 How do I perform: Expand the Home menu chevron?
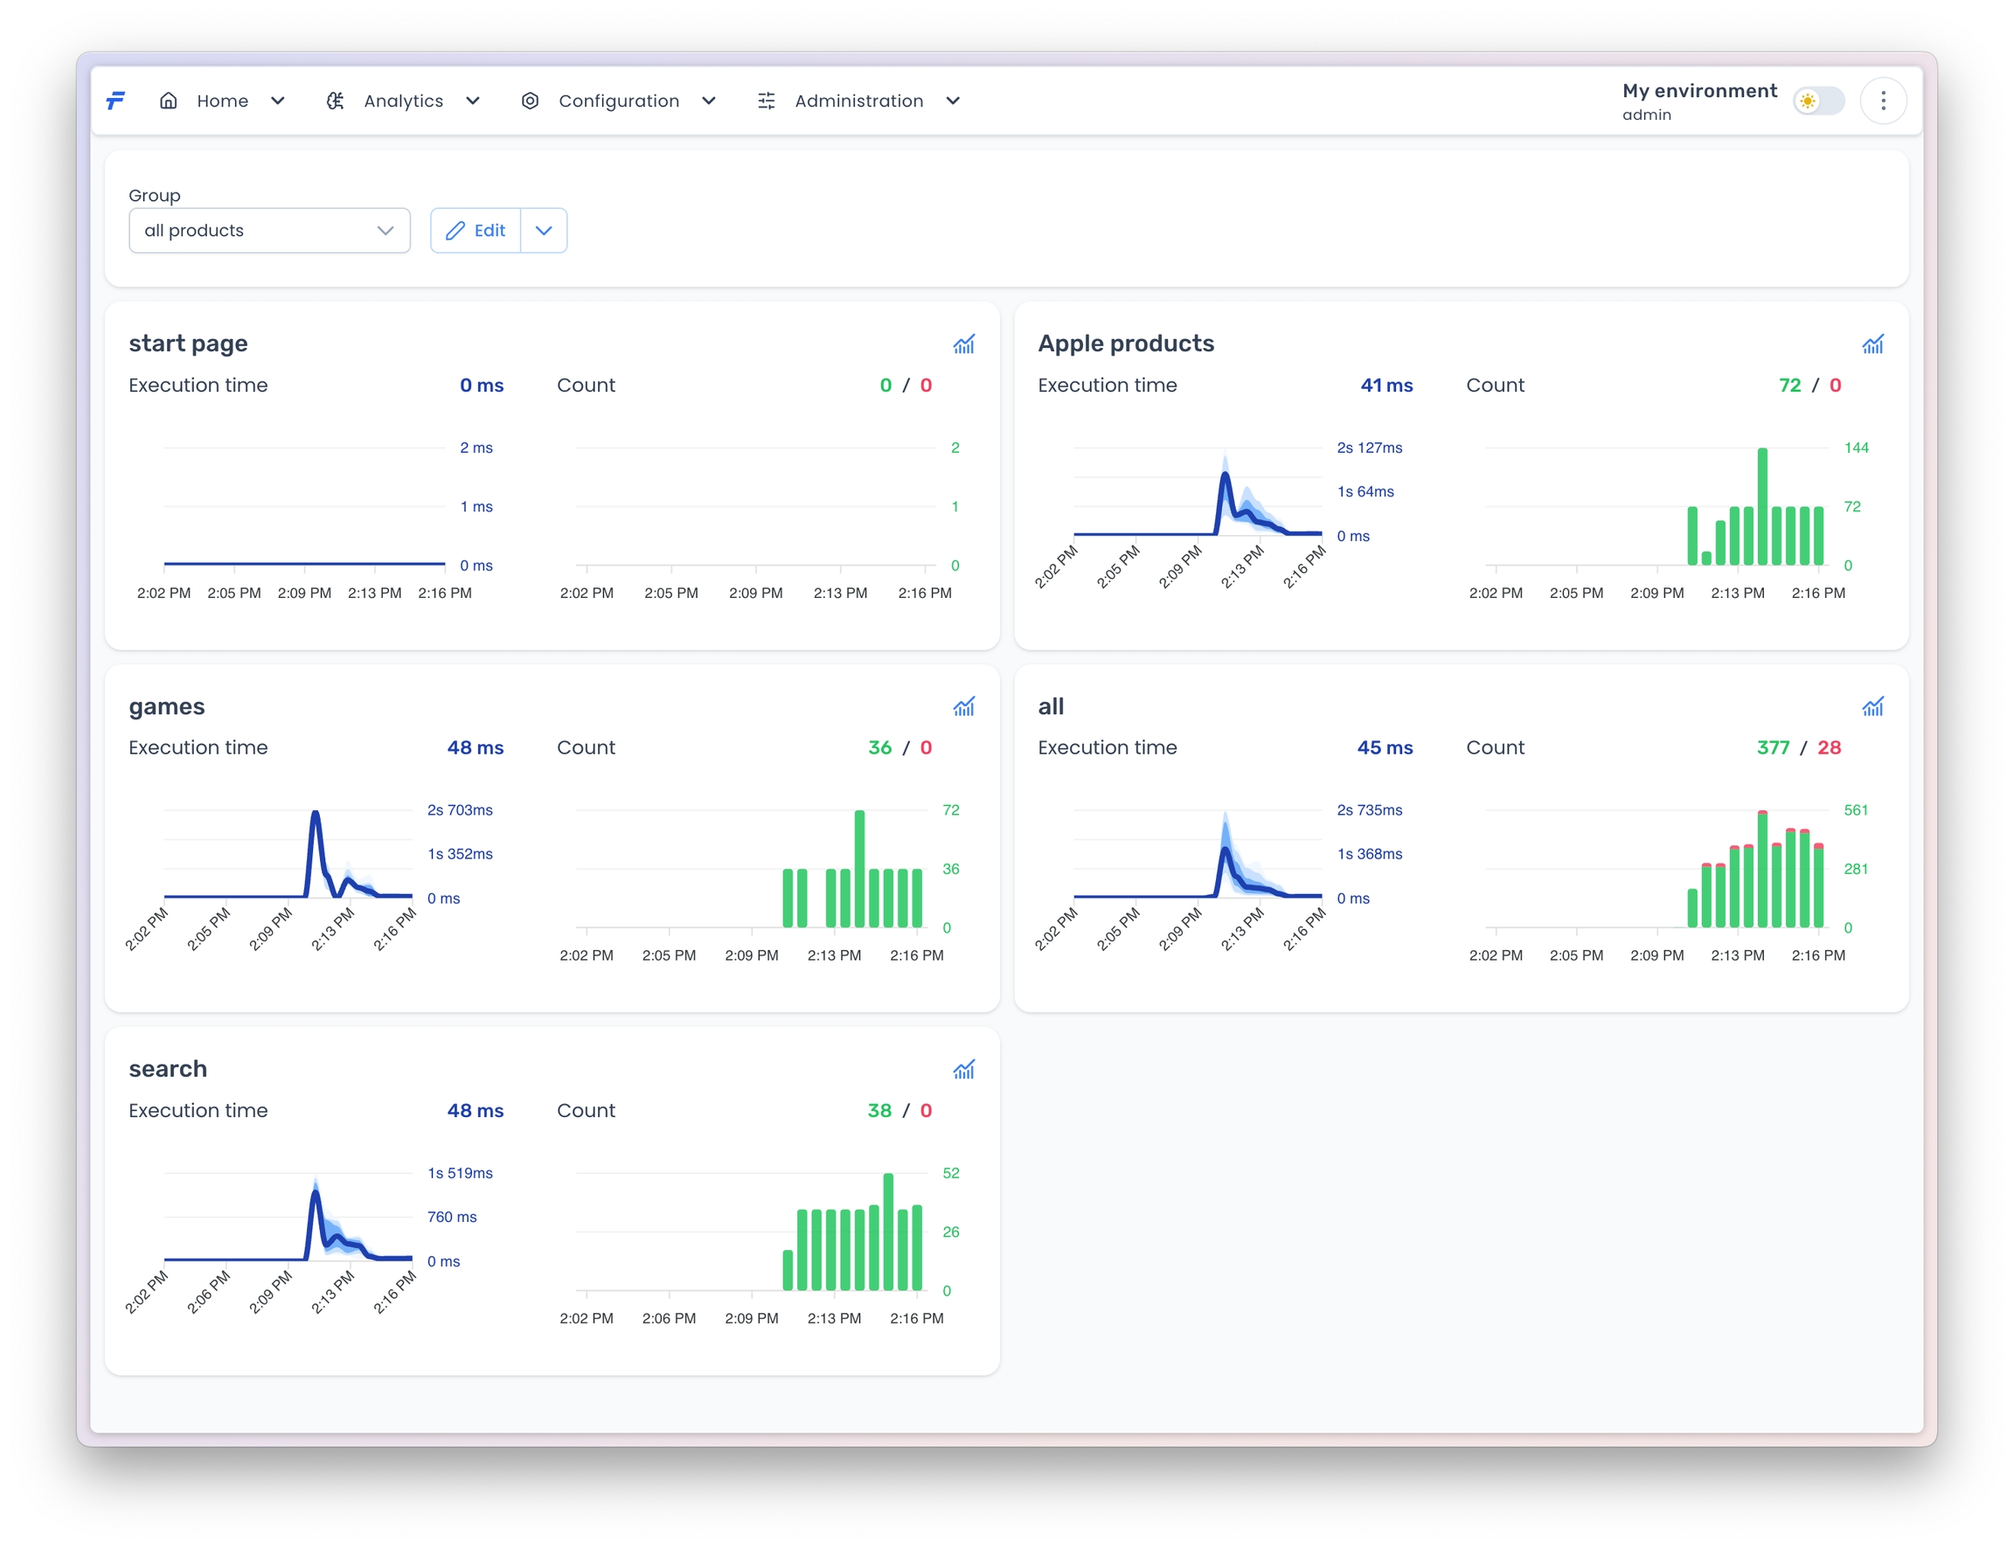277,101
